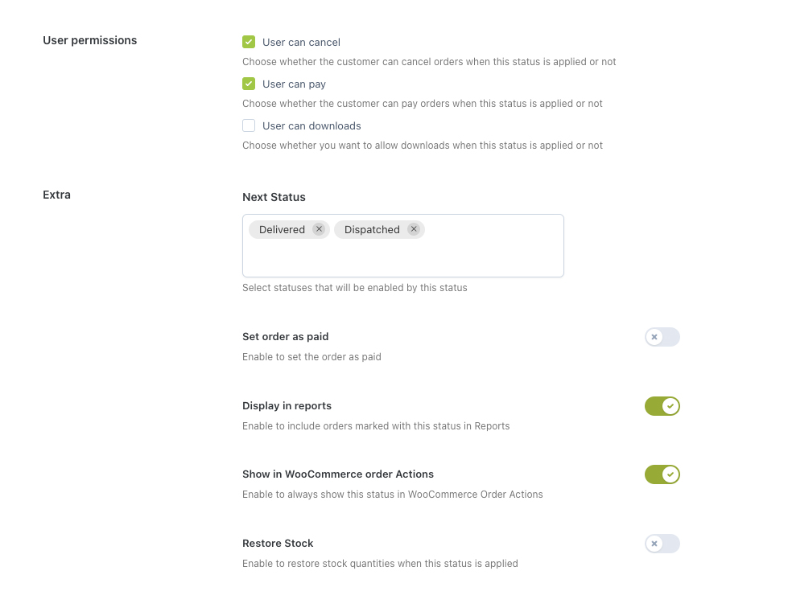Image resolution: width=788 pixels, height=616 pixels.
Task: Enable the User can downloads checkbox
Action: pyautogui.click(x=249, y=125)
